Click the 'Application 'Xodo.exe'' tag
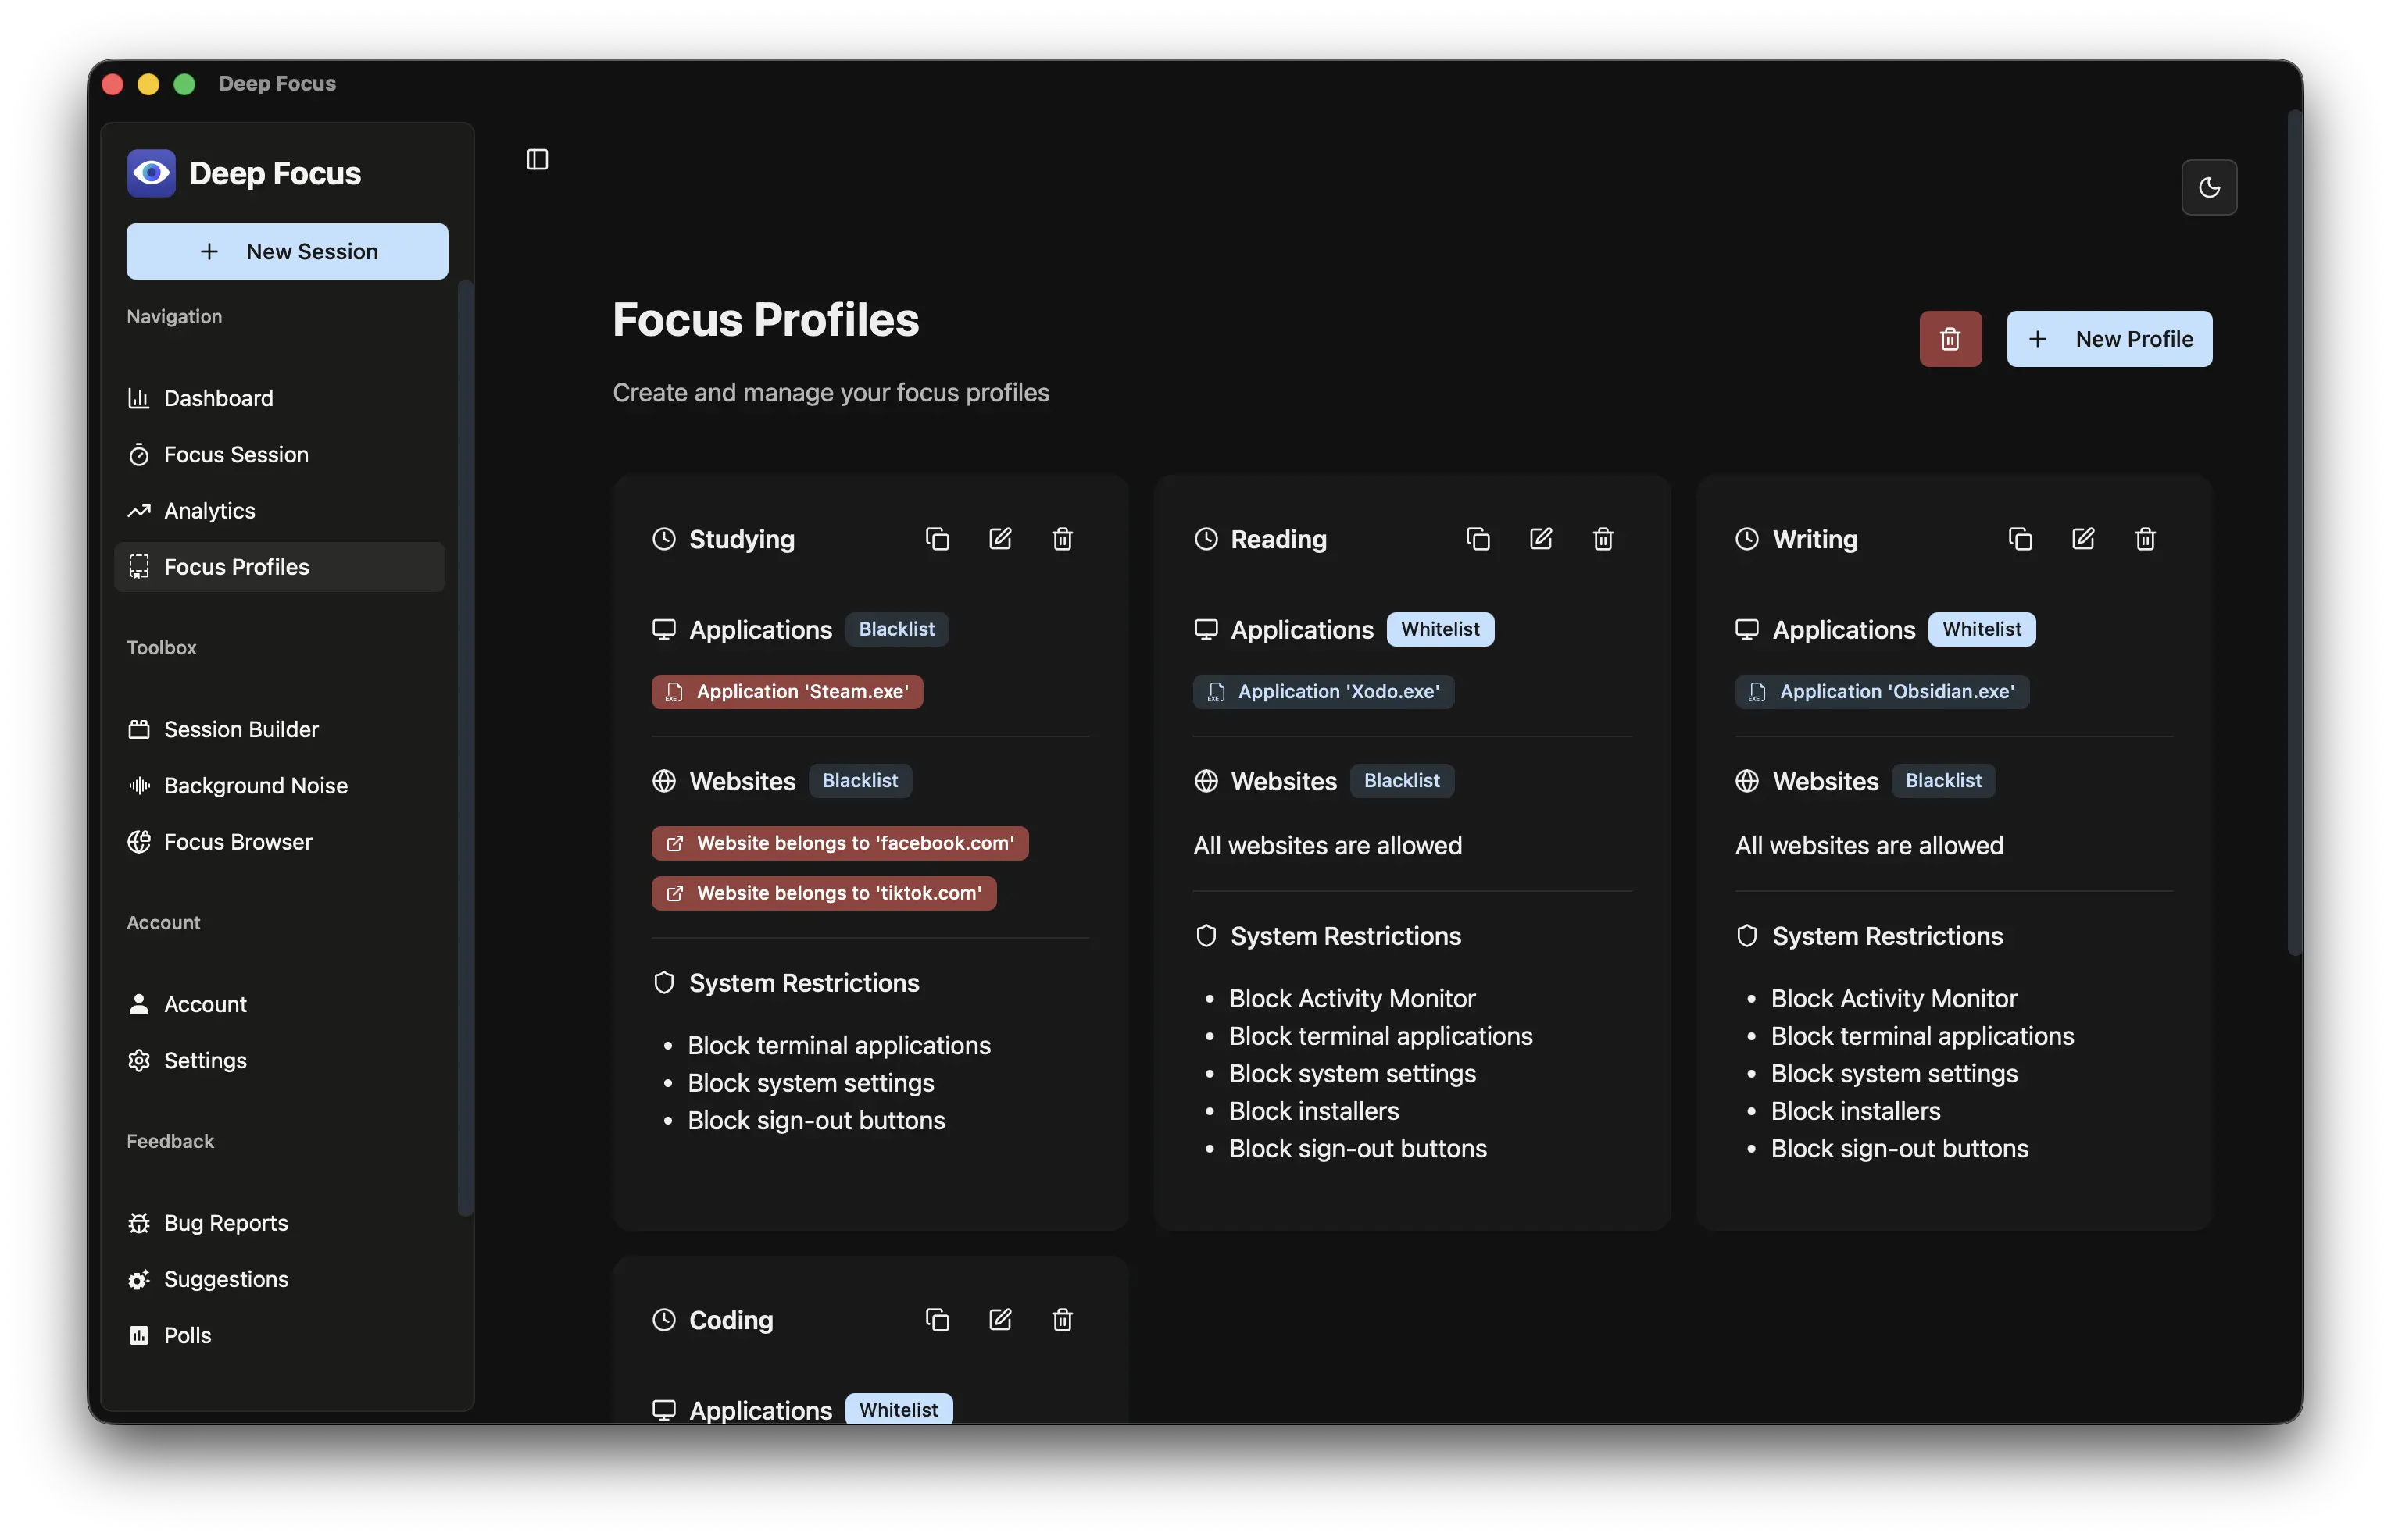 click(x=1323, y=692)
